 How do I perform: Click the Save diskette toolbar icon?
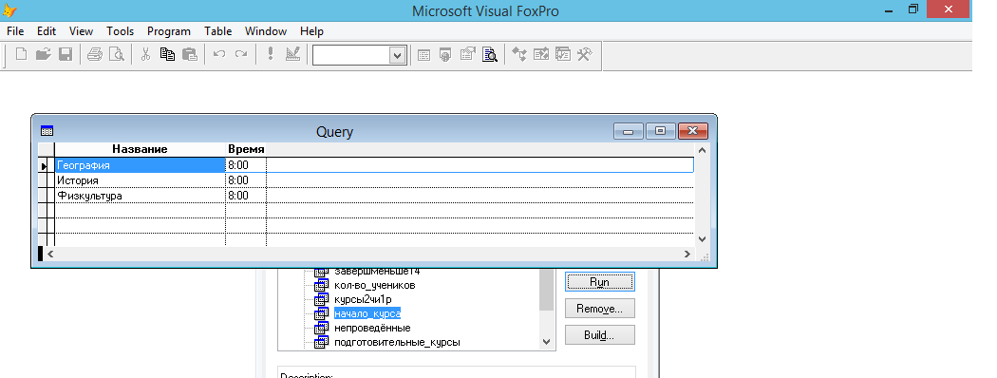pos(65,55)
